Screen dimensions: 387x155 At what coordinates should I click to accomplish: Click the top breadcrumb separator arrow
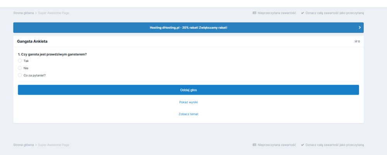[36, 13]
